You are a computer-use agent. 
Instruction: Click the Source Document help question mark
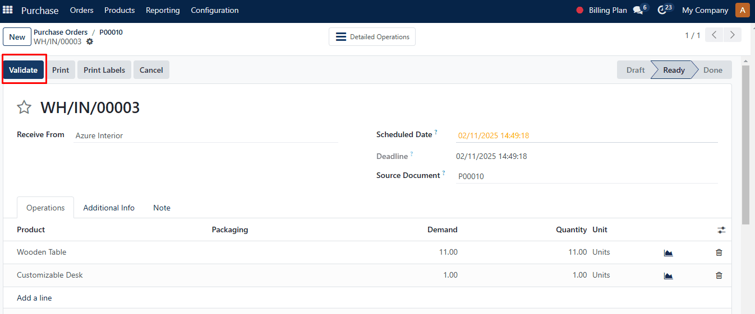click(x=444, y=173)
